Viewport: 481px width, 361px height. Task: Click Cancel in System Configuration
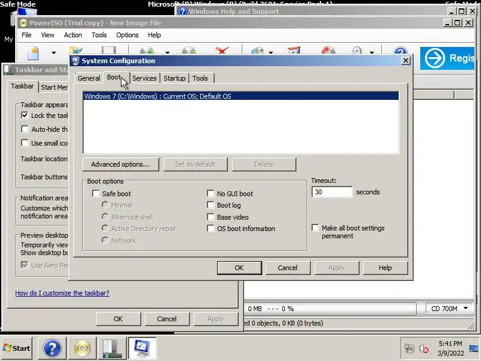click(288, 268)
